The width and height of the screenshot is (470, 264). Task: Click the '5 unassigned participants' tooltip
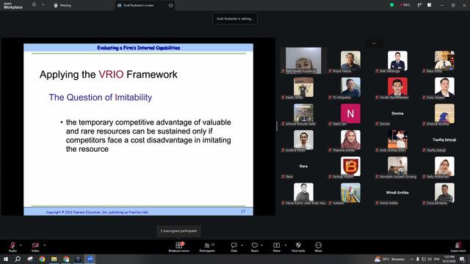click(x=179, y=231)
